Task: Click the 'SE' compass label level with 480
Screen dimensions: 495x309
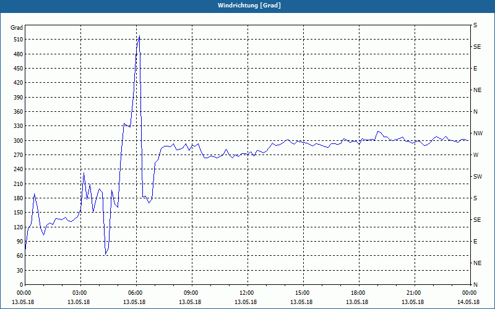Action: [477, 47]
